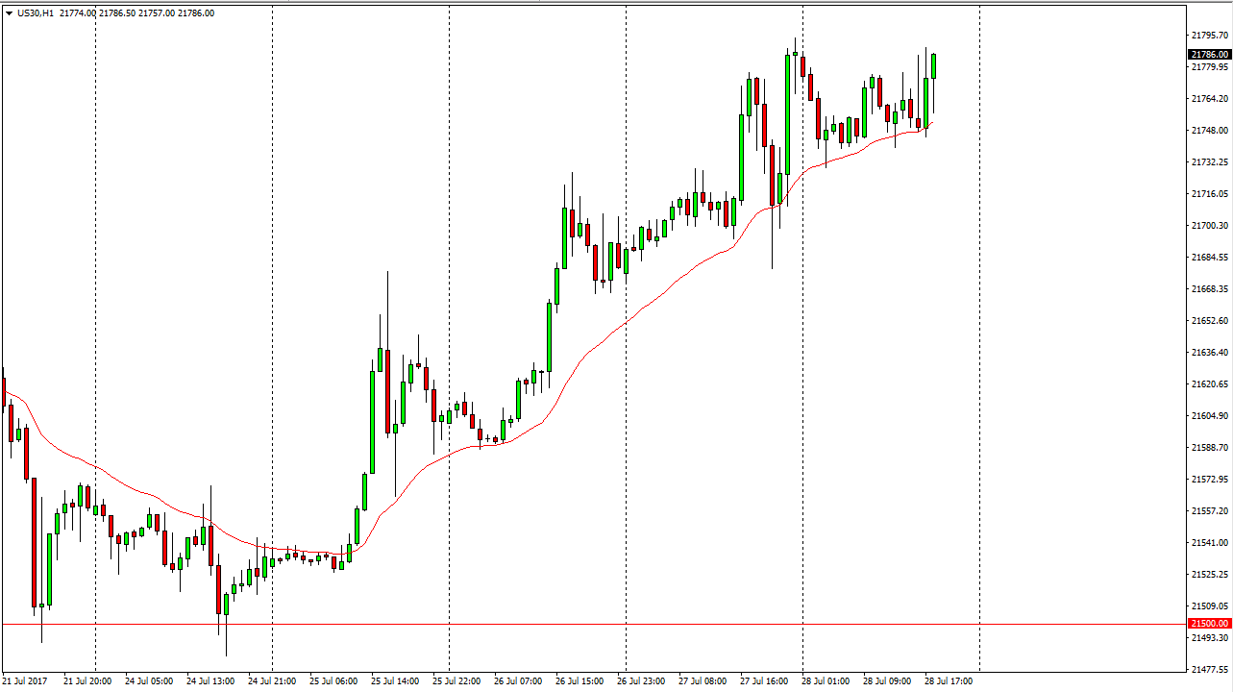Click the 24 Jul 05:00 time label
Viewport: 1233px width, 692px height.
click(149, 681)
